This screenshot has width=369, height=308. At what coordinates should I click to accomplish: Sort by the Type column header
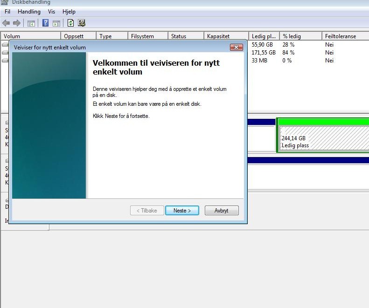click(x=112, y=36)
